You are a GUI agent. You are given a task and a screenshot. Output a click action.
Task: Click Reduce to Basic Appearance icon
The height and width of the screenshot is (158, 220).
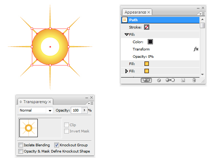point(170,80)
